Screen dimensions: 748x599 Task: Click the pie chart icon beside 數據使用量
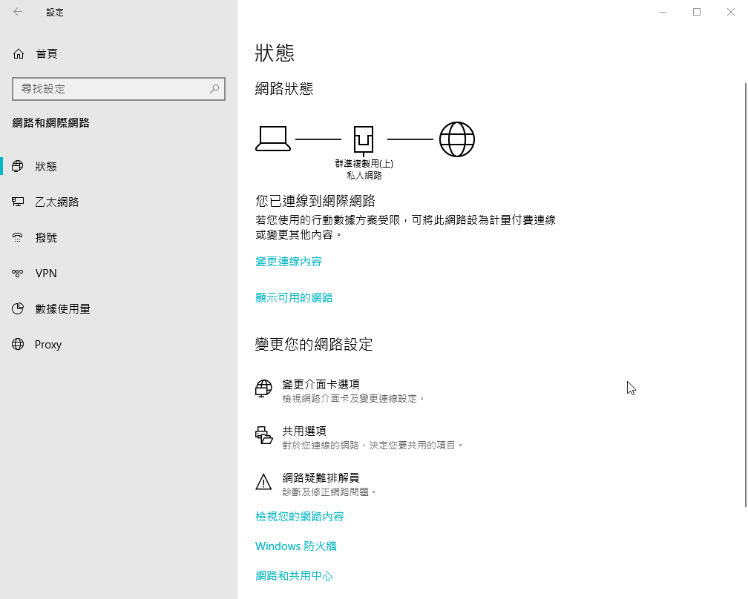[18, 309]
